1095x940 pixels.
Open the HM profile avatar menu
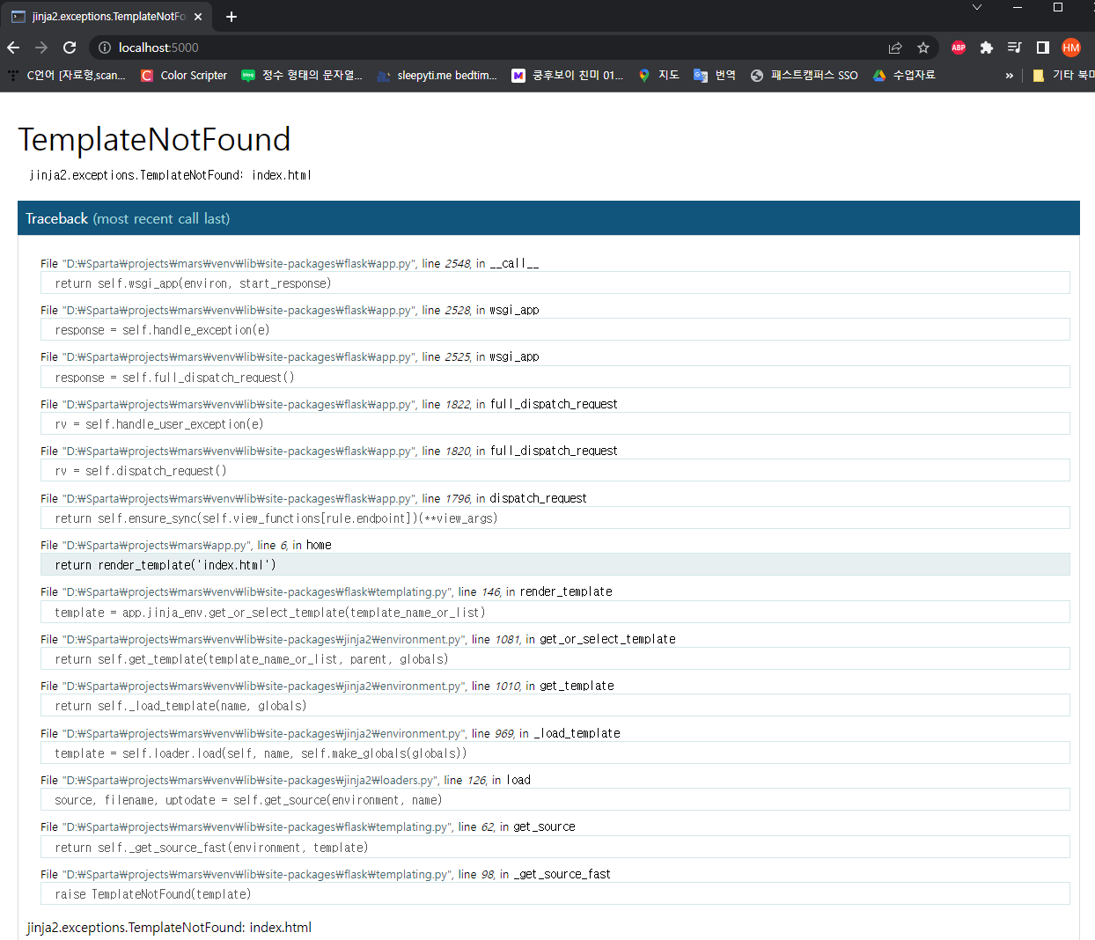click(1071, 48)
